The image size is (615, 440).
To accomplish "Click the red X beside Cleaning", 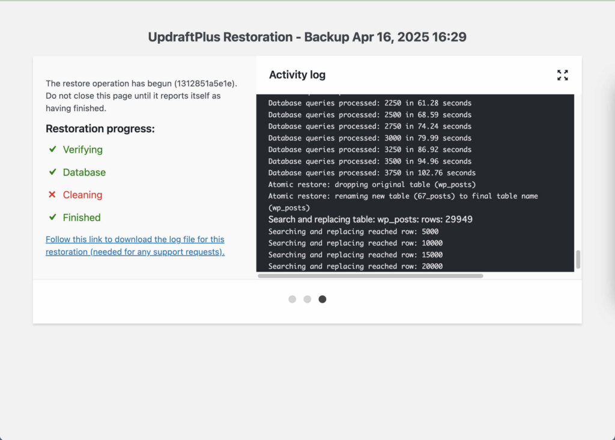I will [x=52, y=194].
